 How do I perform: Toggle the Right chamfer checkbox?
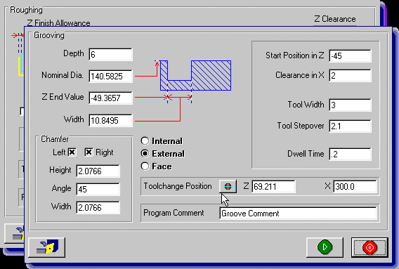89,152
